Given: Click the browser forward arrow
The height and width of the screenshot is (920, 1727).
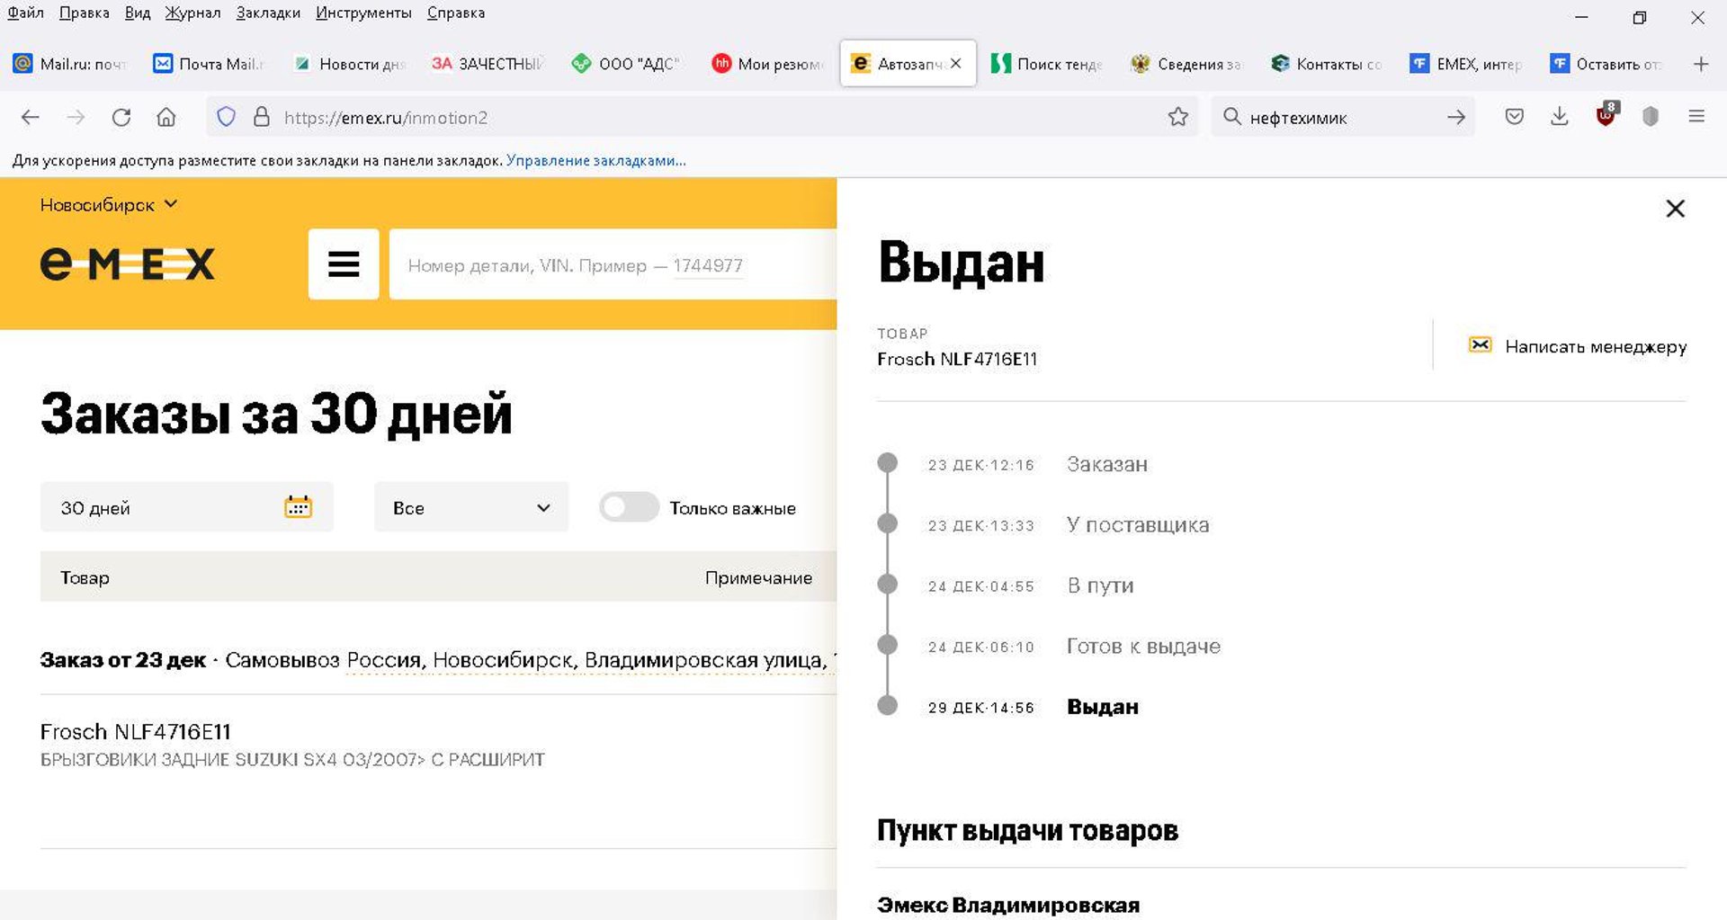Looking at the screenshot, I should point(76,117).
